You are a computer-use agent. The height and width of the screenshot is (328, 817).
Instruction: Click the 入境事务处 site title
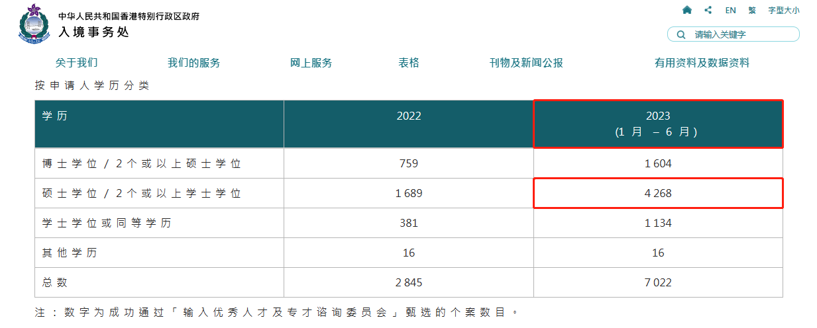(x=93, y=31)
